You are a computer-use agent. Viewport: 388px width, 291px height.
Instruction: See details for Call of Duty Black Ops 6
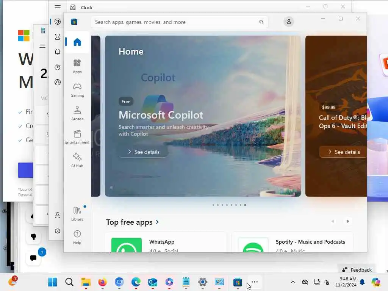point(343,152)
